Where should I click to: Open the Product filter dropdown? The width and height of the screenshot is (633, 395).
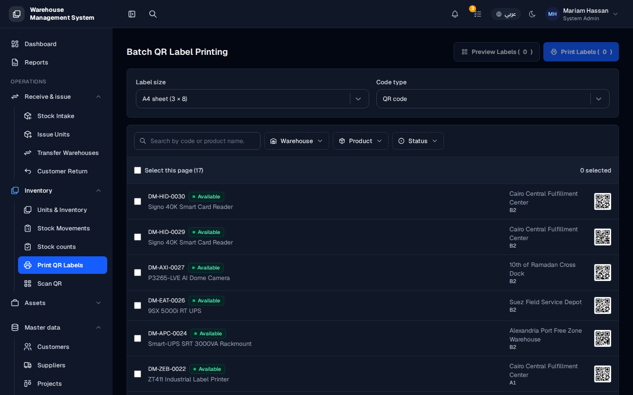360,141
